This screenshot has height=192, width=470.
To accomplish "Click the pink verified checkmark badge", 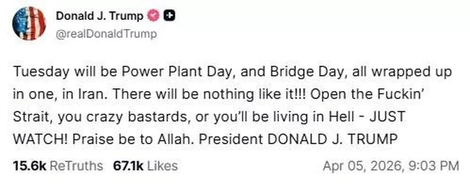I will pos(153,16).
